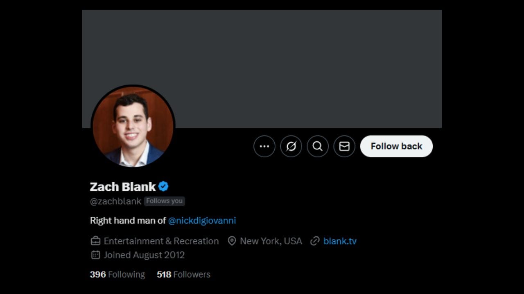
Task: Click the blue verified checkmark badge
Action: click(163, 187)
